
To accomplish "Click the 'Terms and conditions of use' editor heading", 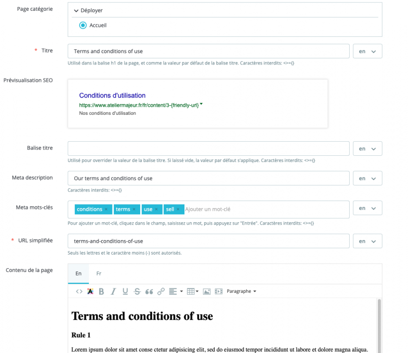I will click(x=142, y=316).
